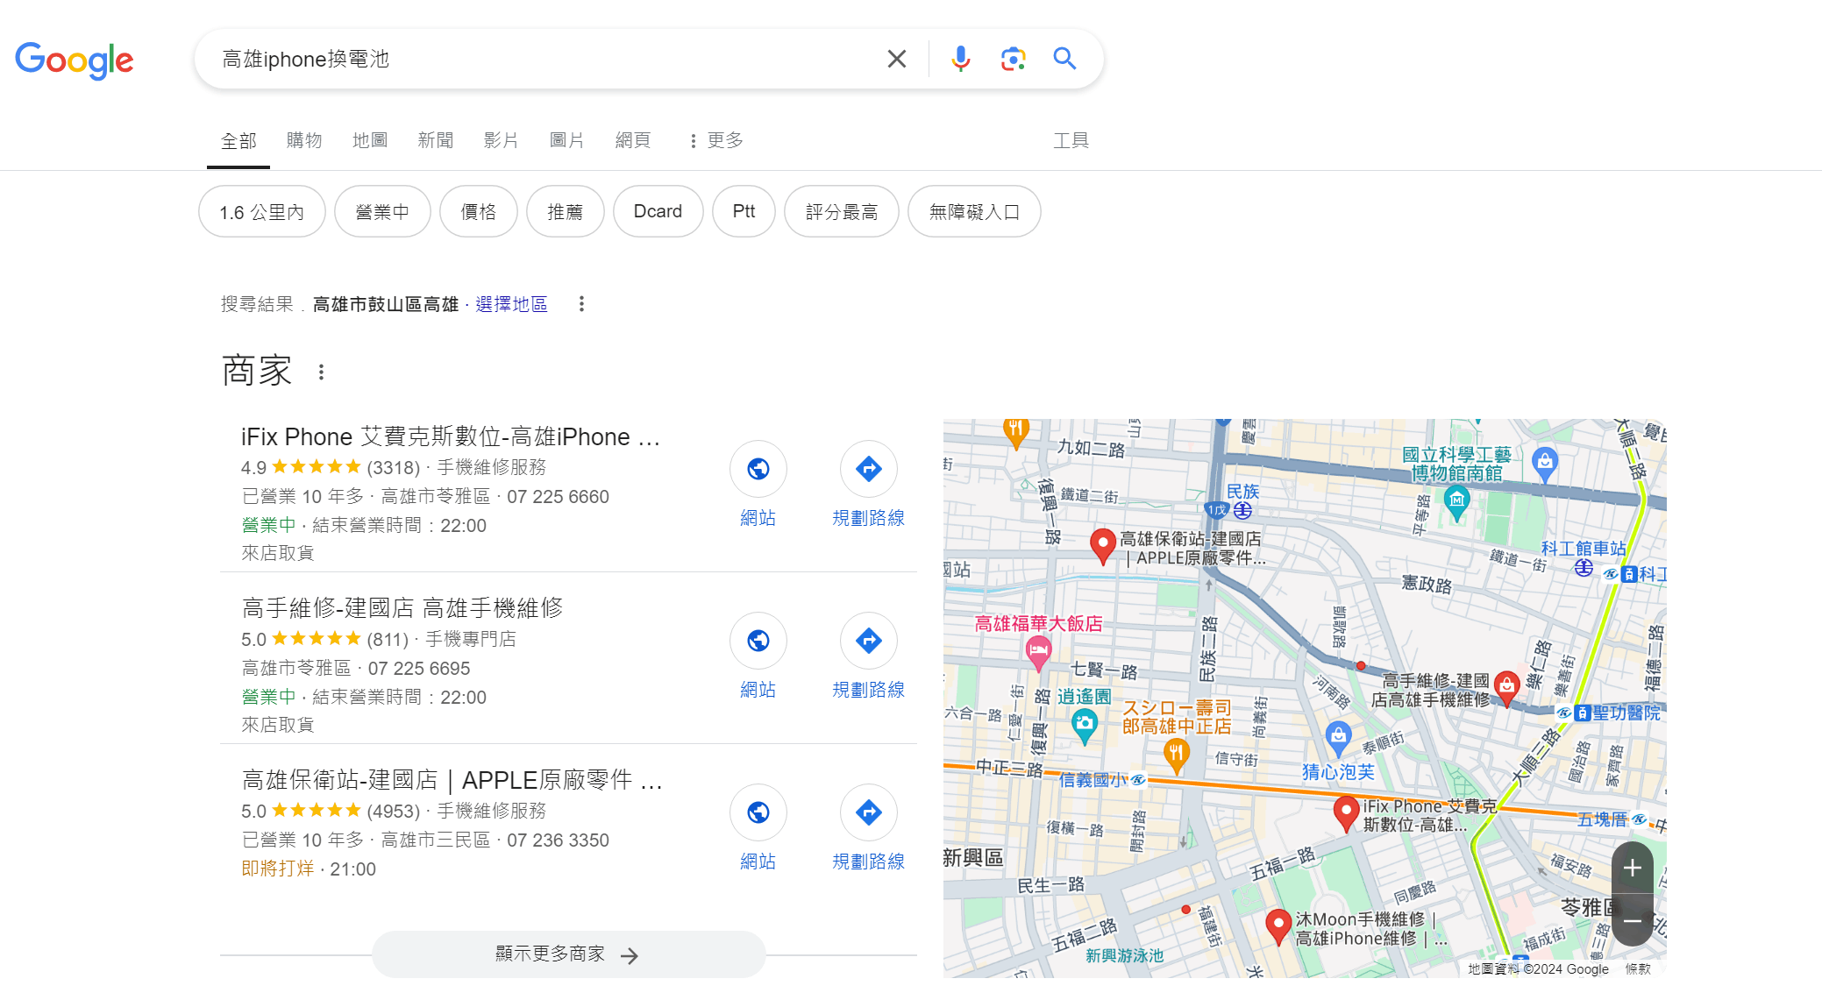Click the 高雄福華大飯店 hotel pin
Screen dimensions: 1822x1007
coord(1038,653)
